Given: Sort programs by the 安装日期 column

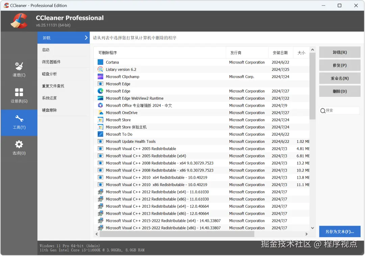Looking at the screenshot, I should pos(281,52).
